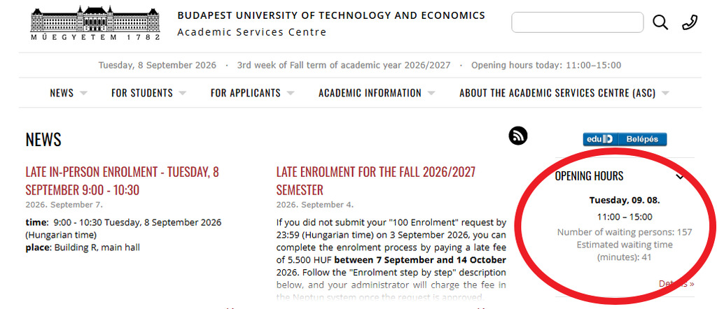The height and width of the screenshot is (309, 717).
Task: Expand the ASC menu dropdown arrow
Action: (665, 93)
